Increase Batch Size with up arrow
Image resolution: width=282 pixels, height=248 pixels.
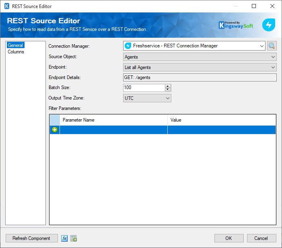click(168, 86)
